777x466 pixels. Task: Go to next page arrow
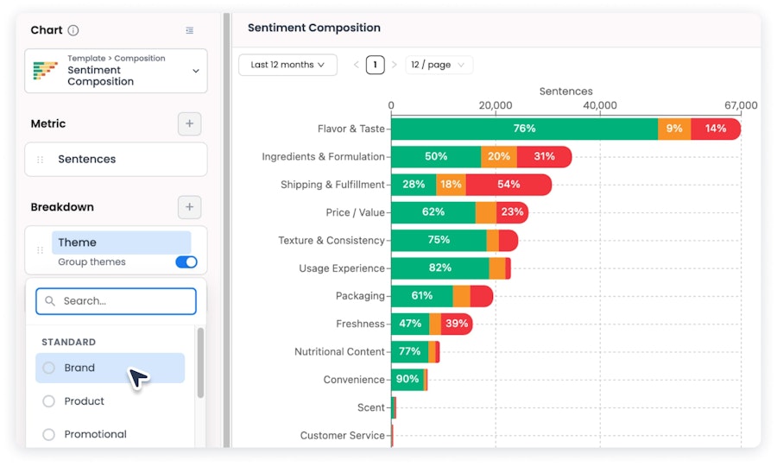(394, 65)
